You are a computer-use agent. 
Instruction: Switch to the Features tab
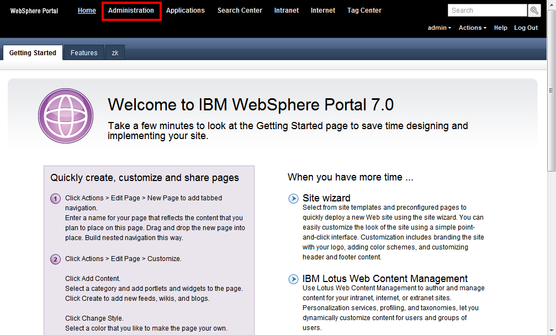click(84, 53)
